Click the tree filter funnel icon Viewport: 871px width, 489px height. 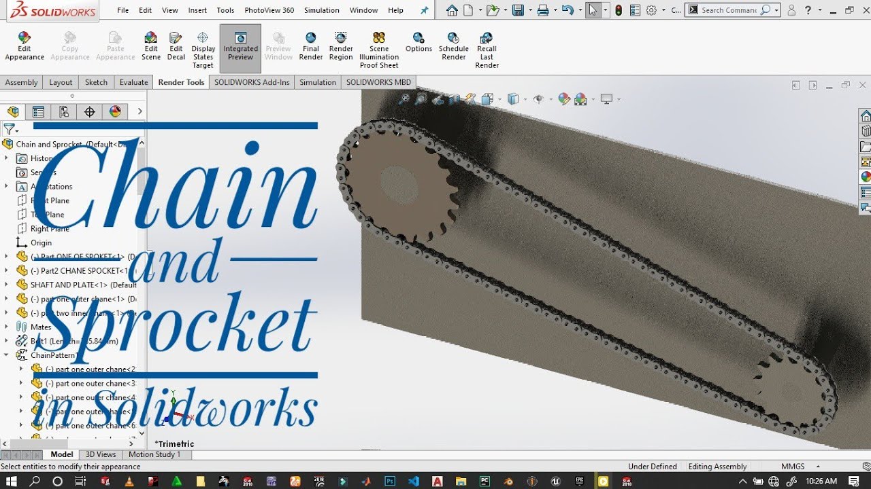click(x=8, y=128)
